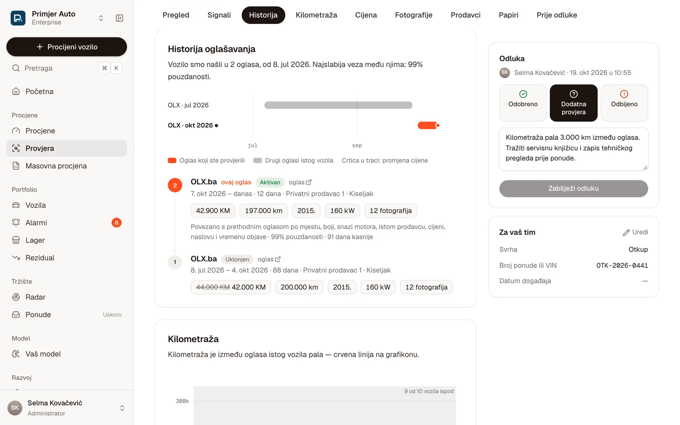Click the Alarmi bell icon
The height and width of the screenshot is (425, 680).
tap(16, 223)
